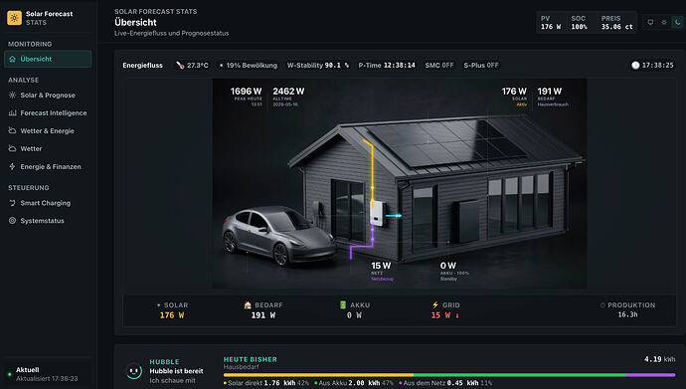Image resolution: width=686 pixels, height=389 pixels.
Task: Click the thermometer icon at 27.3°C
Action: click(x=180, y=66)
